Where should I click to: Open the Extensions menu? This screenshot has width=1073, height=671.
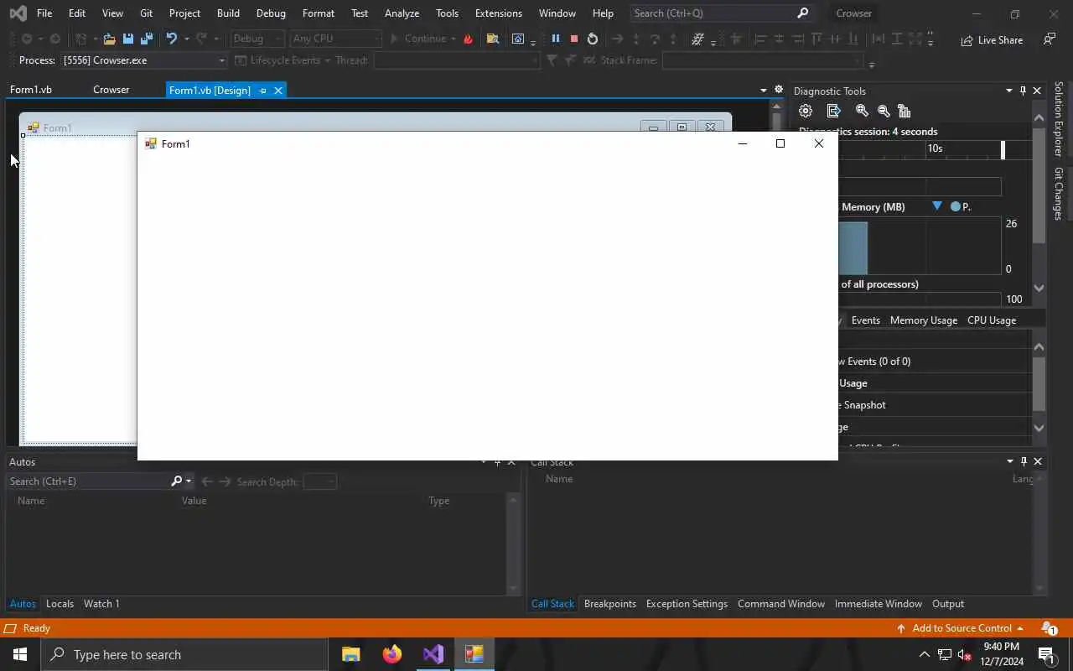coord(498,13)
